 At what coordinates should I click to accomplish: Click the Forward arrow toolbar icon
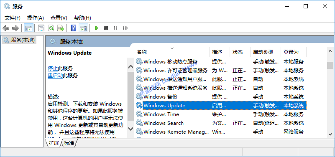pyautogui.click(x=15, y=28)
